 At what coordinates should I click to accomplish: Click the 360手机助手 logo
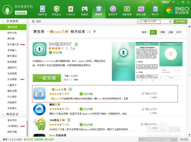[178, 10]
